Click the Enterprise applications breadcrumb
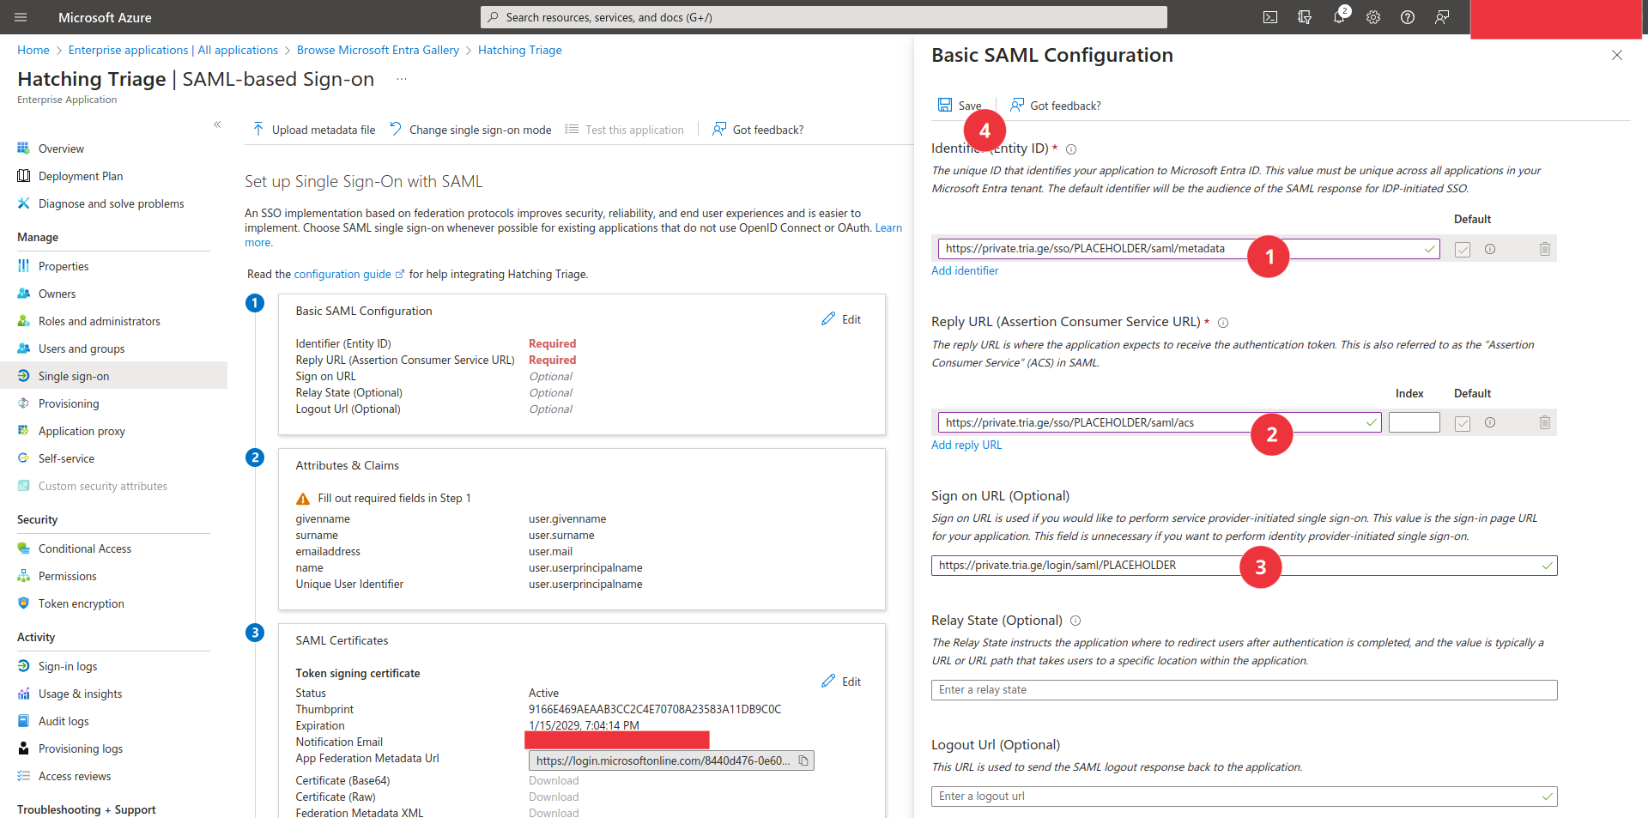Image resolution: width=1648 pixels, height=818 pixels. 173,50
